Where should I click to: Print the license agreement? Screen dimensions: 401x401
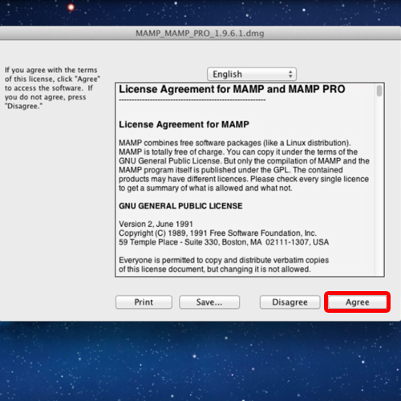coord(144,302)
